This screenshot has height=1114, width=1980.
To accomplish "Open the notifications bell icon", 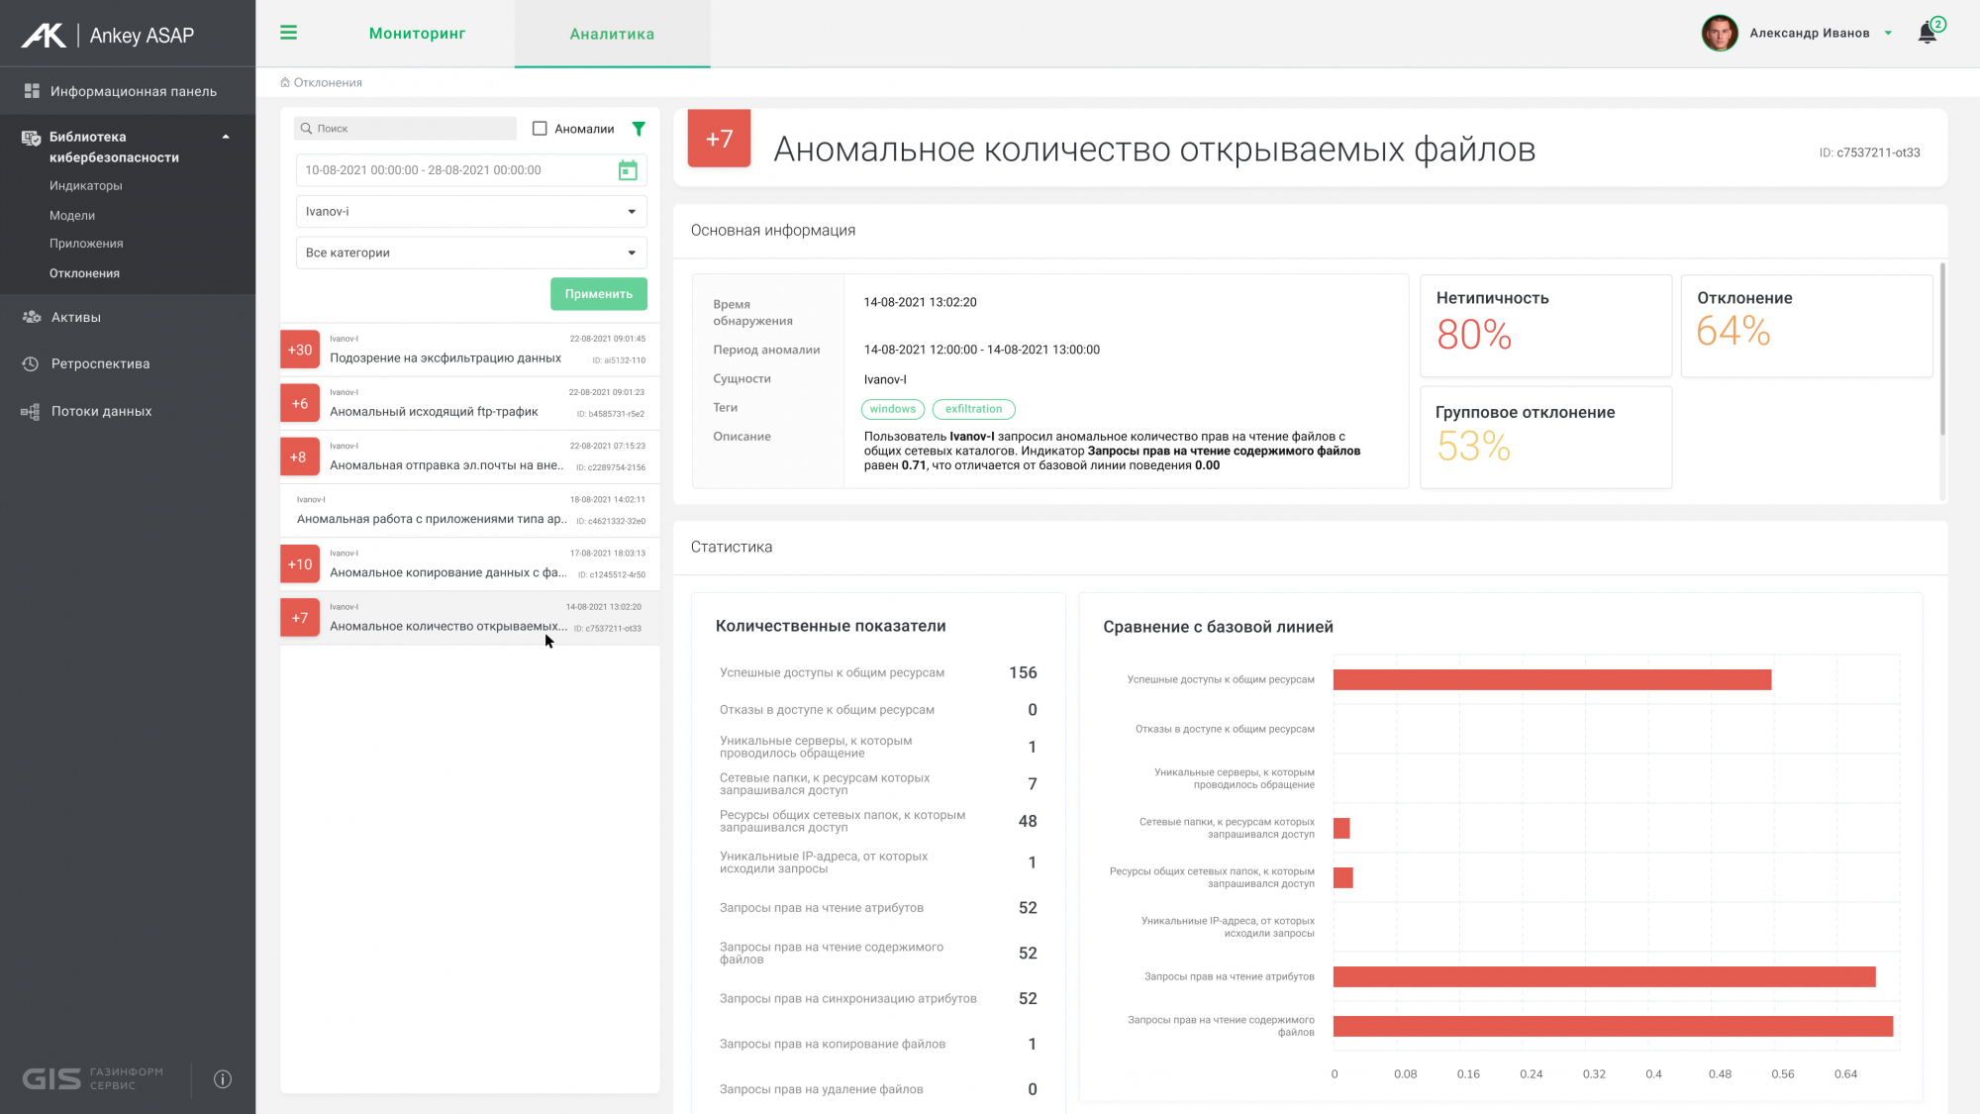I will (1927, 33).
